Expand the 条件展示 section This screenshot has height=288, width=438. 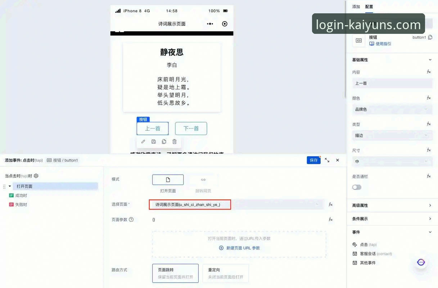[430, 219]
